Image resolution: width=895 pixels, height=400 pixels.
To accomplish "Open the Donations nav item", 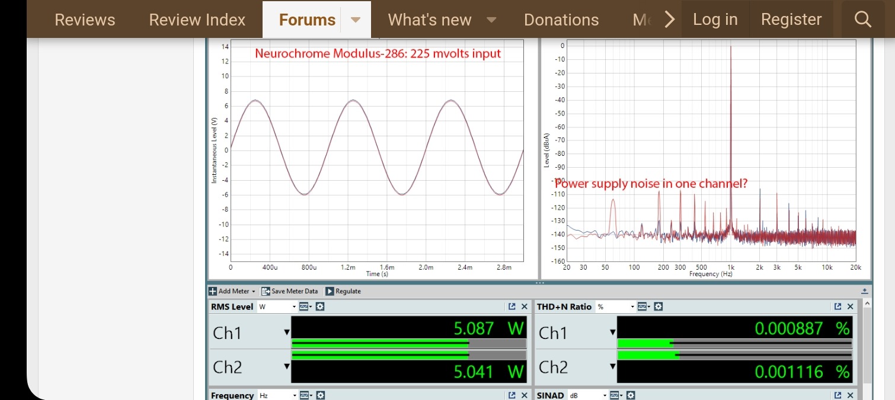I will (x=561, y=20).
